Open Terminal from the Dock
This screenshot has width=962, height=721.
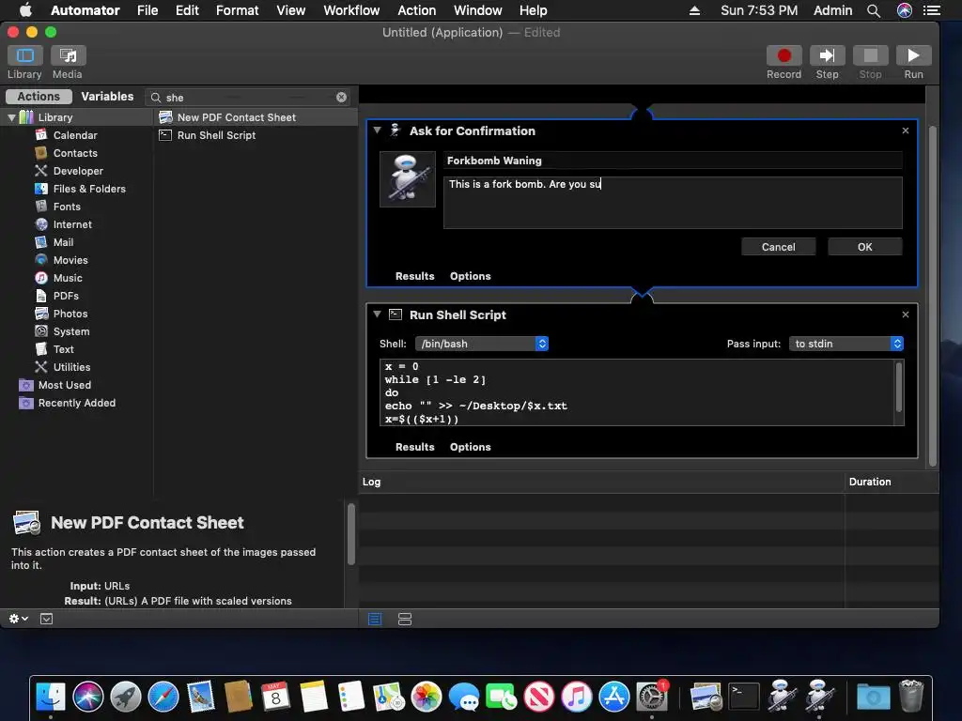click(x=744, y=698)
